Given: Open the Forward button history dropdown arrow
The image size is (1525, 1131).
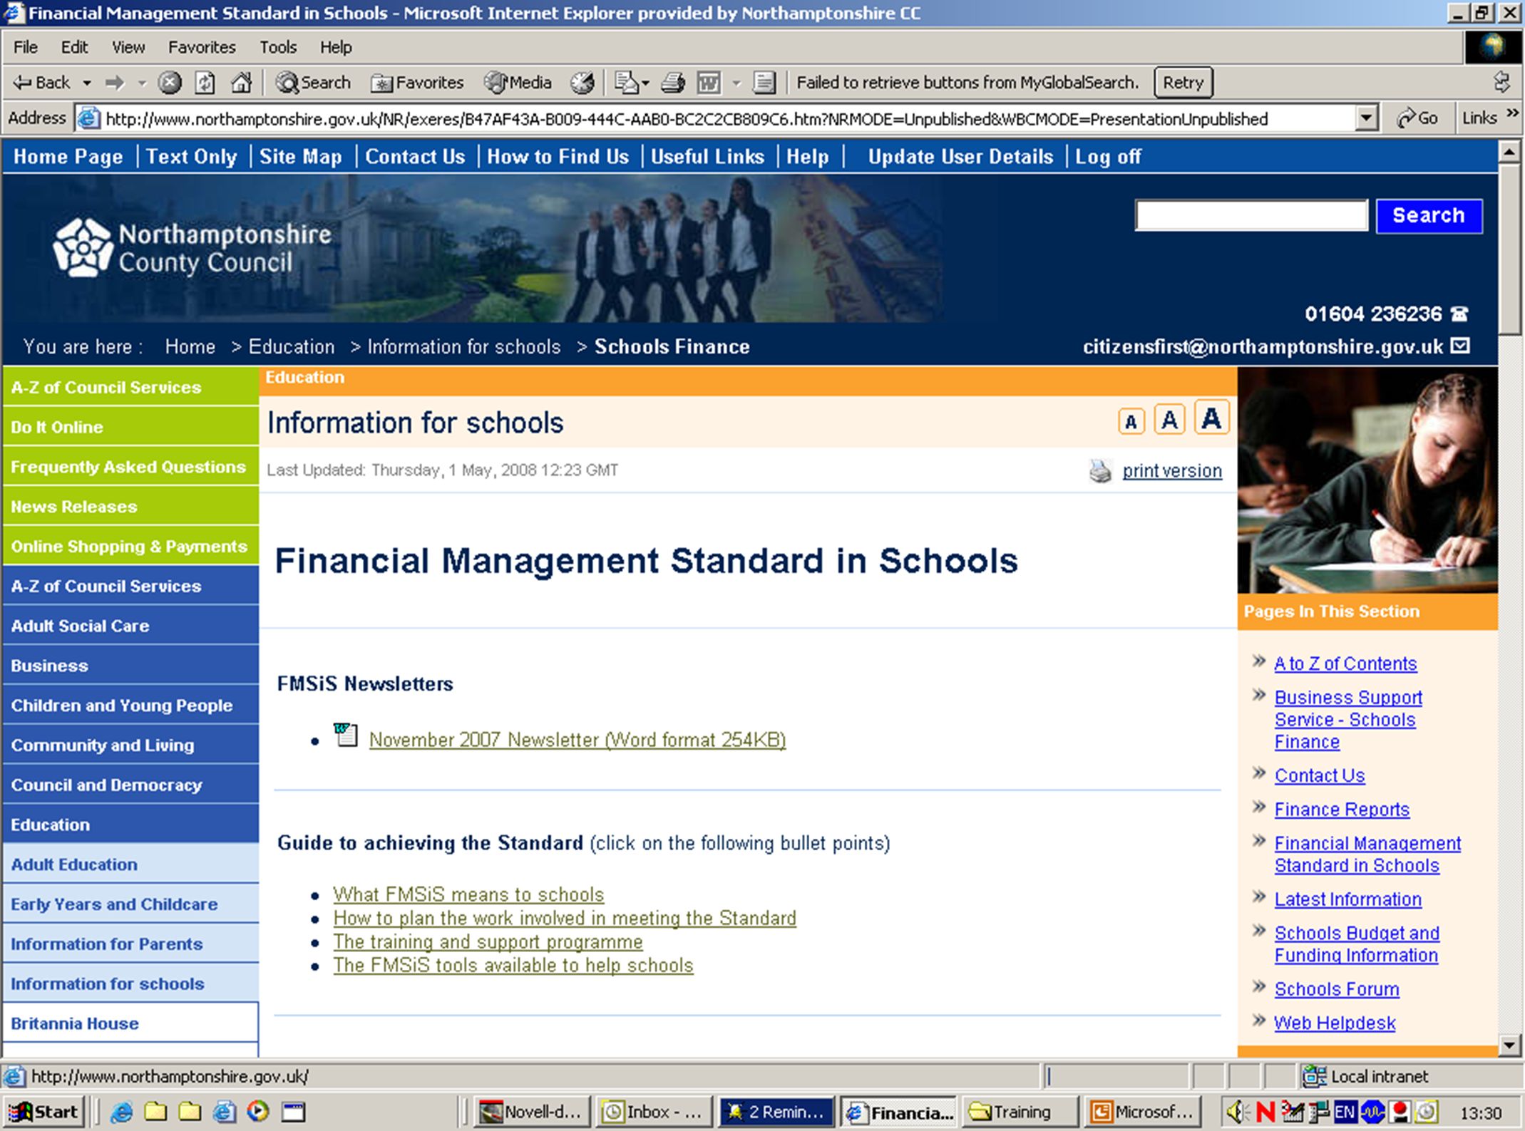Looking at the screenshot, I should pyautogui.click(x=141, y=83).
